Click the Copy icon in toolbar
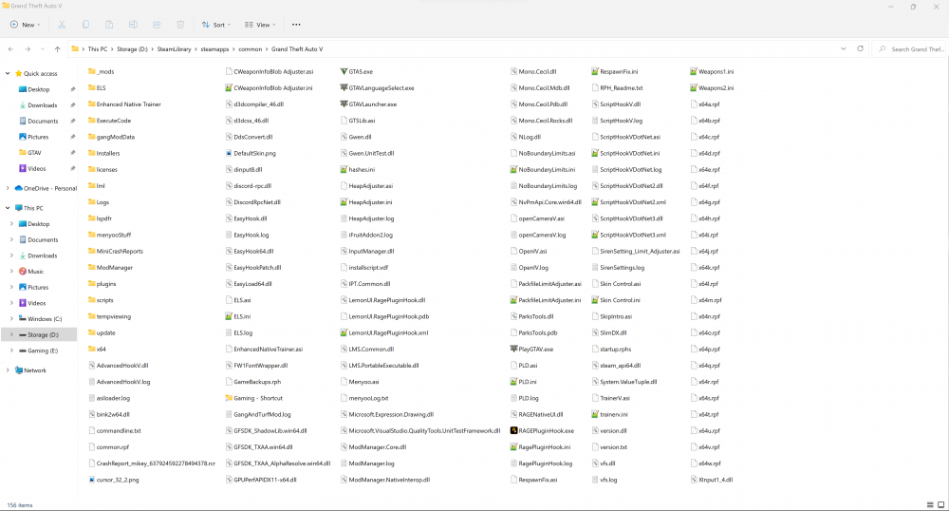 click(x=86, y=25)
